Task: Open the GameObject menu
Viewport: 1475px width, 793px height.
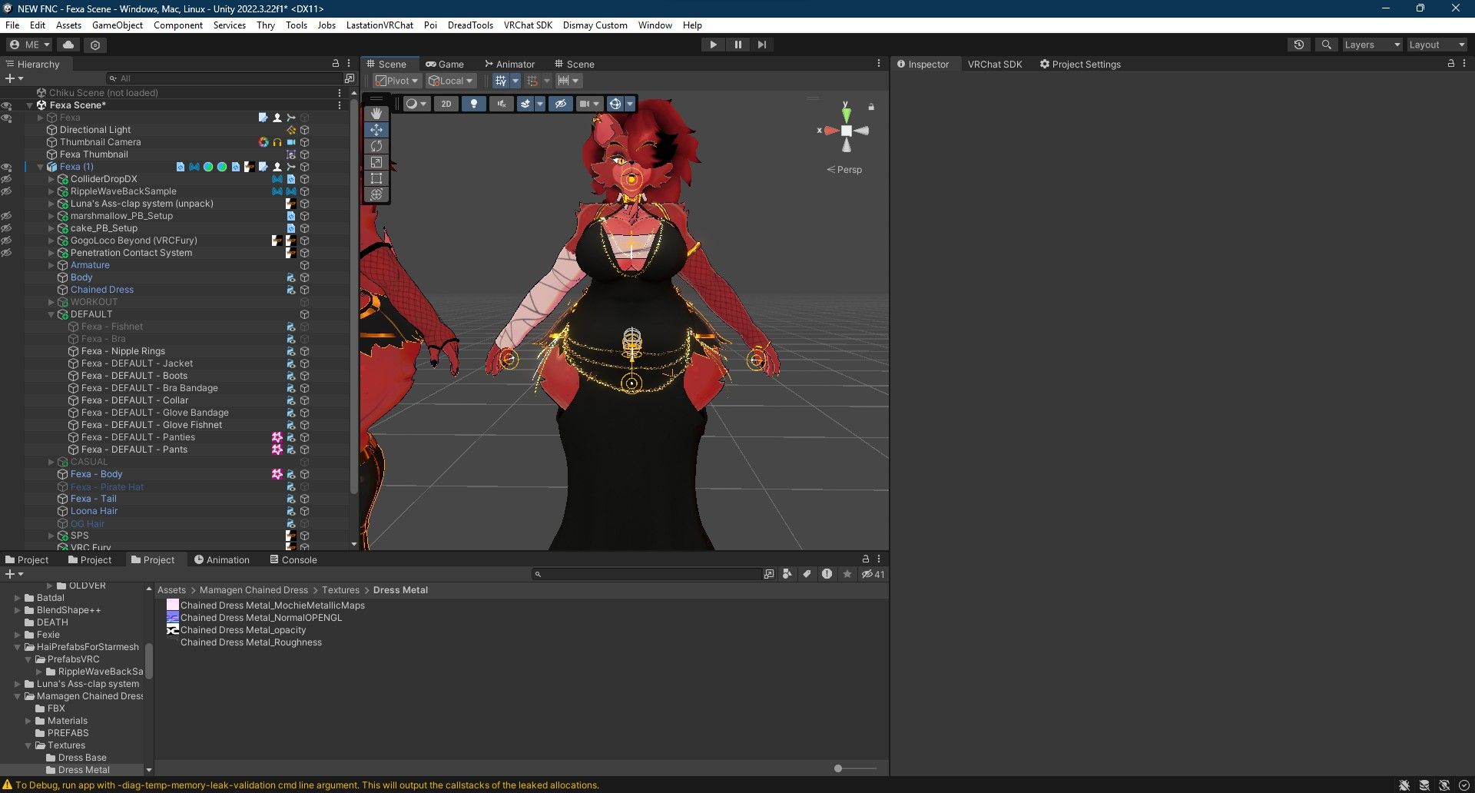Action: [x=118, y=25]
